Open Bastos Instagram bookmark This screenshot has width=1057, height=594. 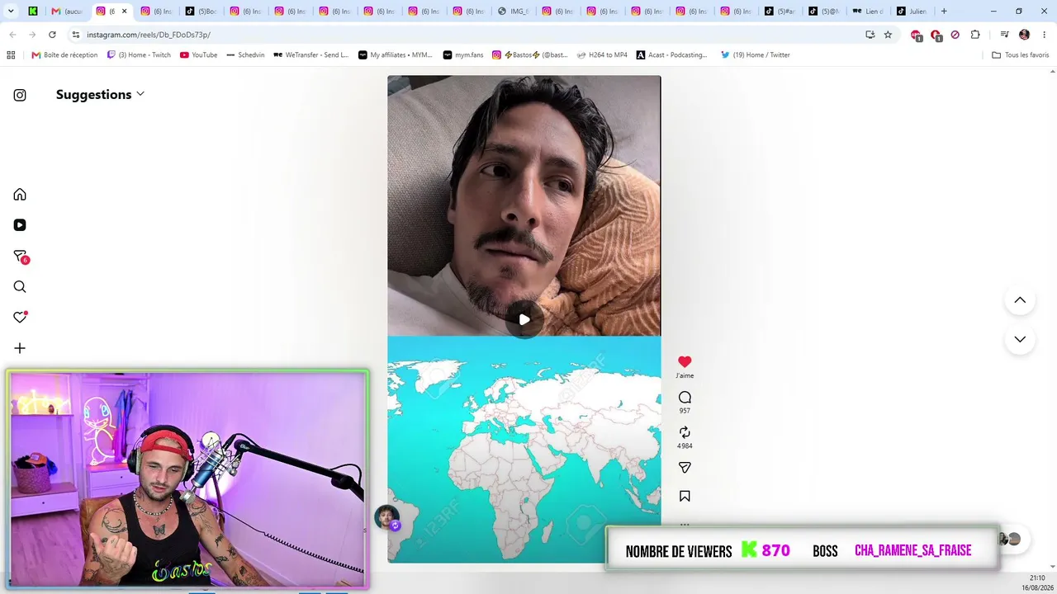tap(530, 55)
